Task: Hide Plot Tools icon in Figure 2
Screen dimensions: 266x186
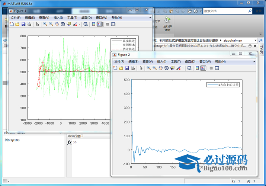Action: click(211, 68)
